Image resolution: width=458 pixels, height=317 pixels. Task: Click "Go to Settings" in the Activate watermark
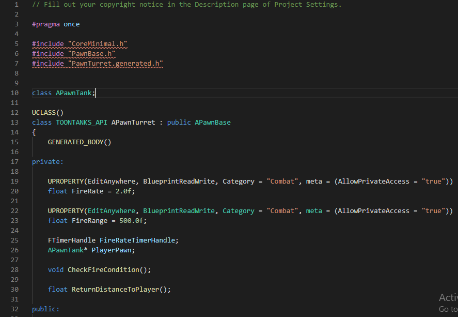pyautogui.click(x=447, y=309)
